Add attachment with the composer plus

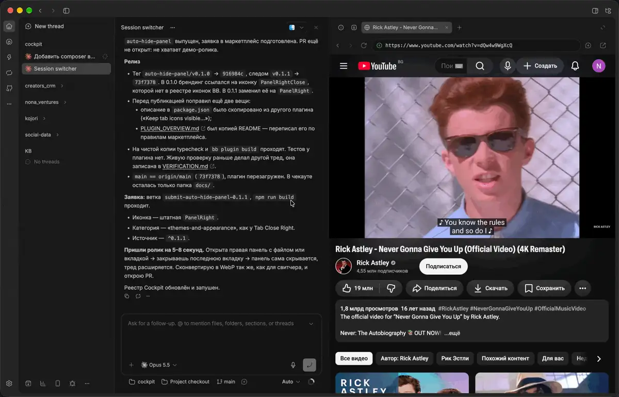[131, 365]
